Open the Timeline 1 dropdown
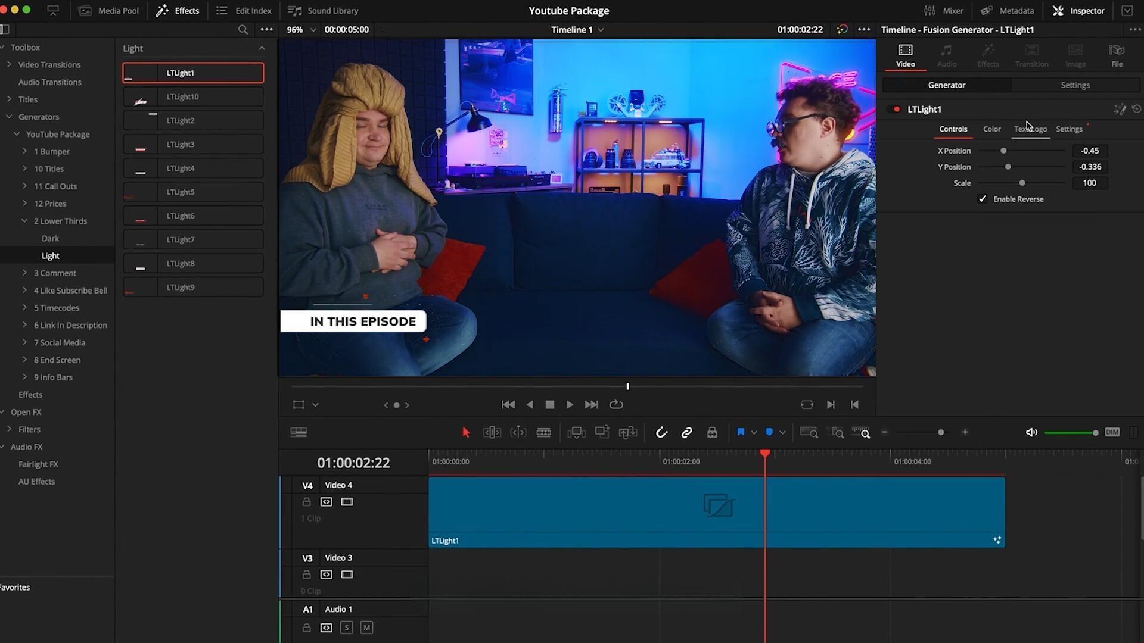The image size is (1144, 643). 599,29
